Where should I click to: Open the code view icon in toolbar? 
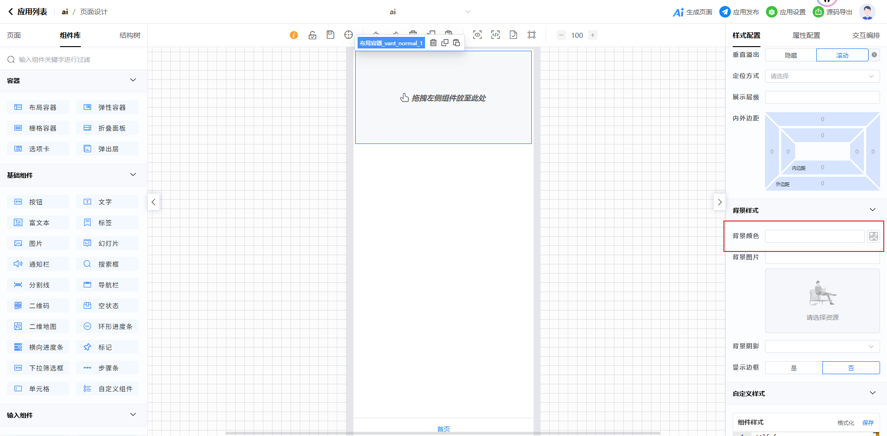click(x=495, y=35)
